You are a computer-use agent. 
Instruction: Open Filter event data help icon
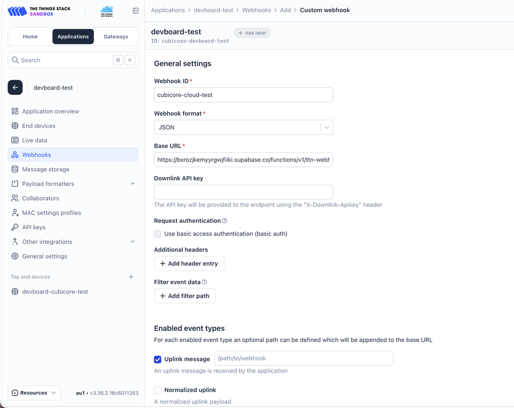click(x=204, y=282)
